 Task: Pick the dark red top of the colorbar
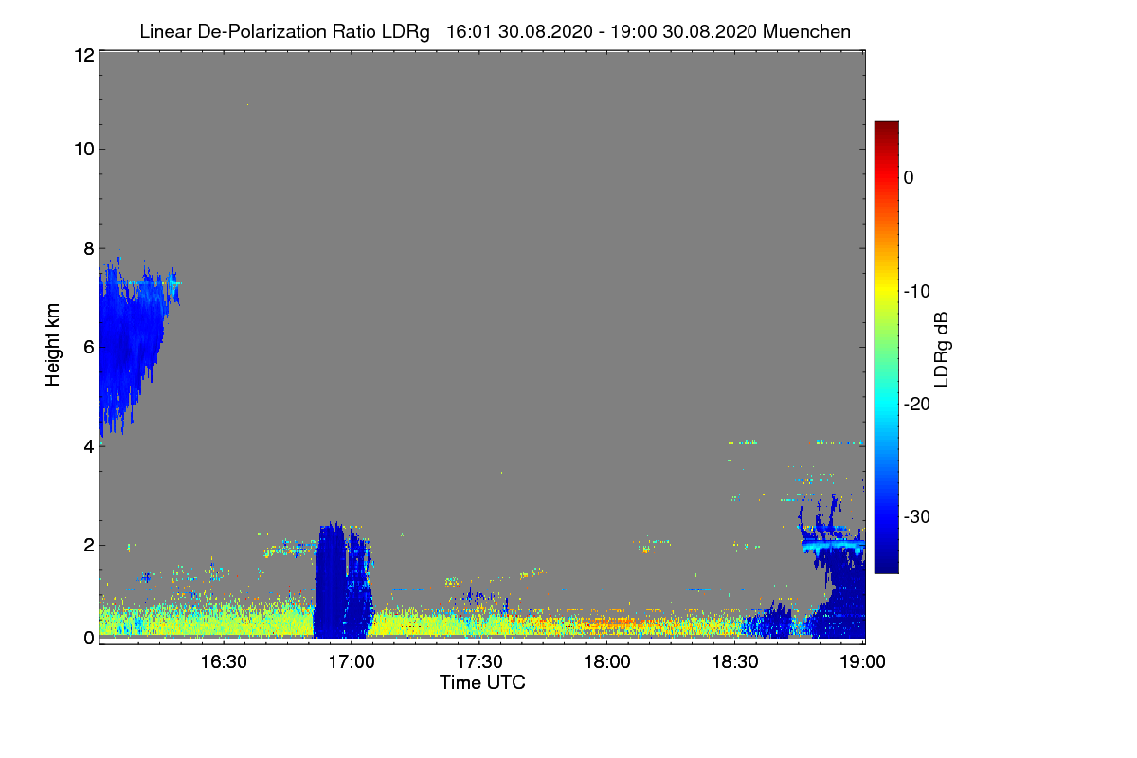point(886,128)
